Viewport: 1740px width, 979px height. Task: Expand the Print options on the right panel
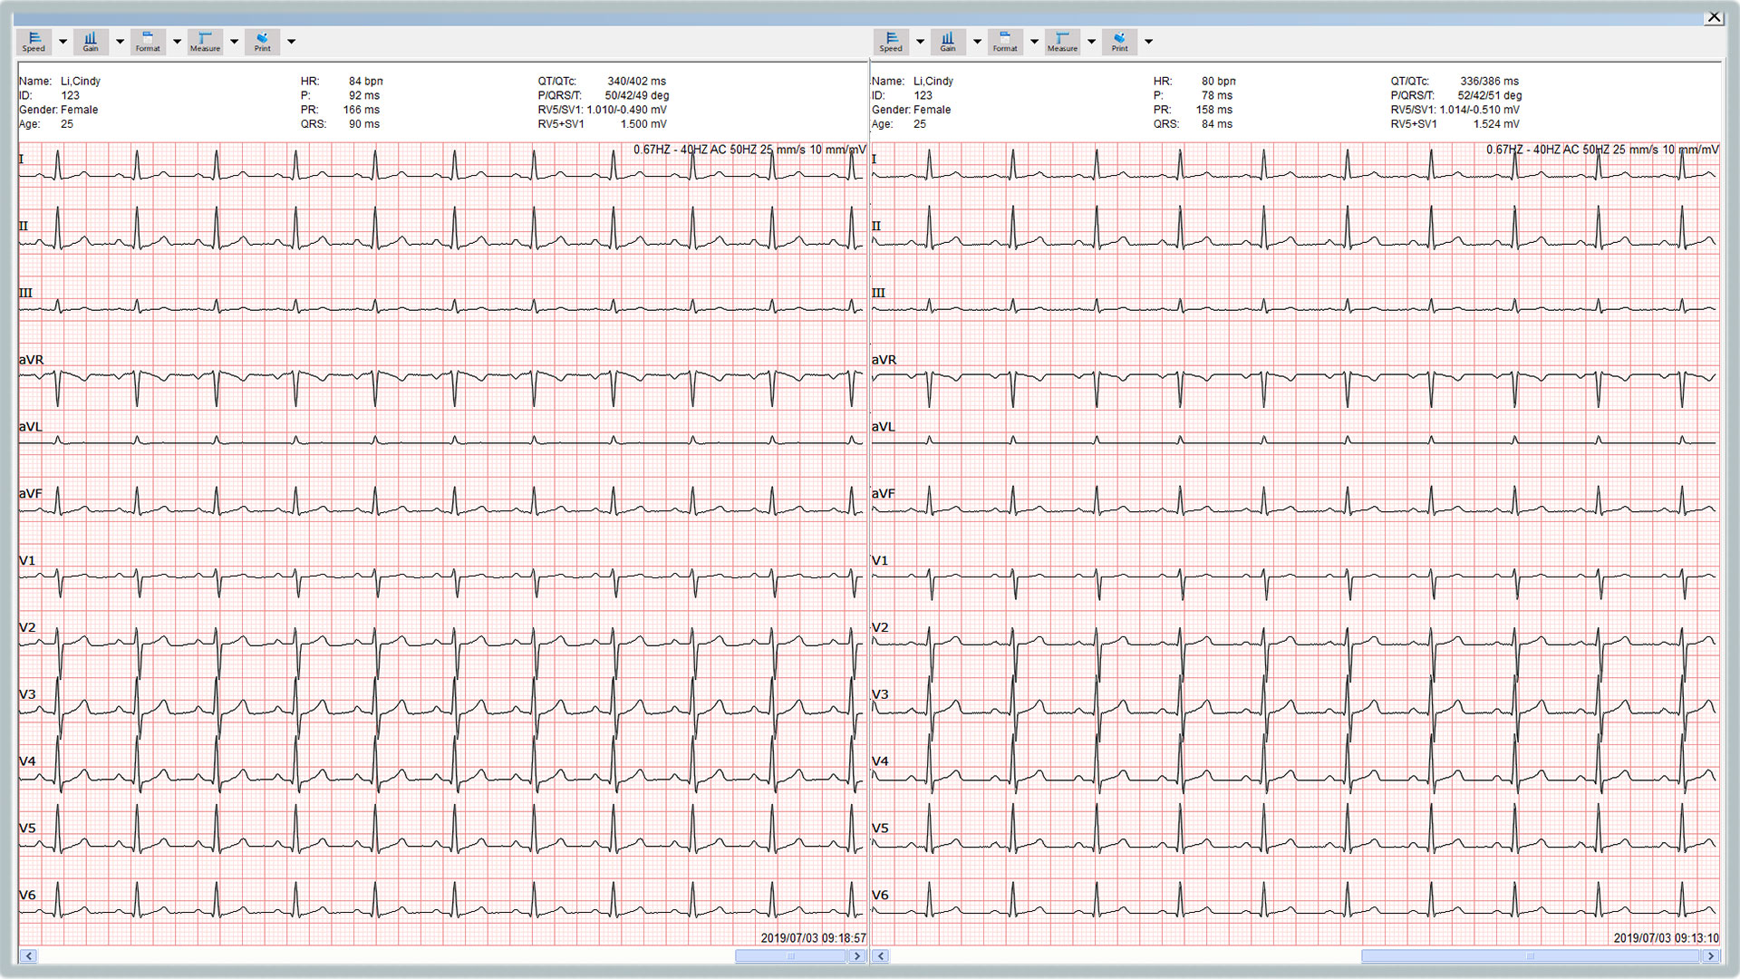coord(1148,41)
